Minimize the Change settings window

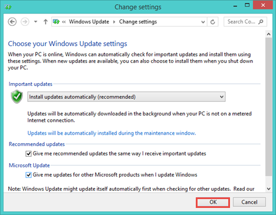[x=235, y=6]
